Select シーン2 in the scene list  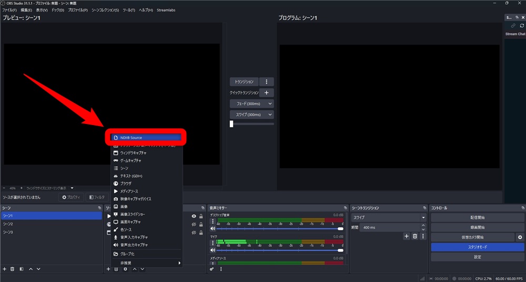pos(52,224)
